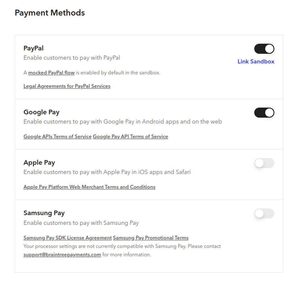This screenshot has height=289, width=294.
Task: Switch on the Samsung Pay toggle
Action: pos(264,214)
